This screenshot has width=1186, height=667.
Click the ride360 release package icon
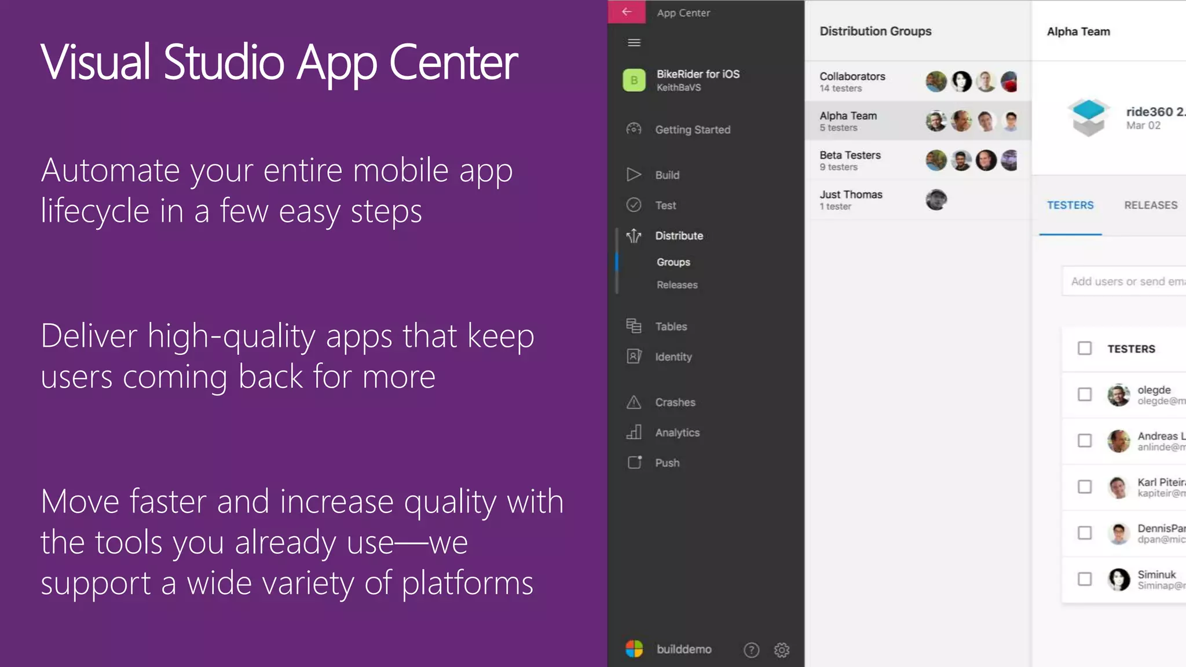coord(1089,118)
